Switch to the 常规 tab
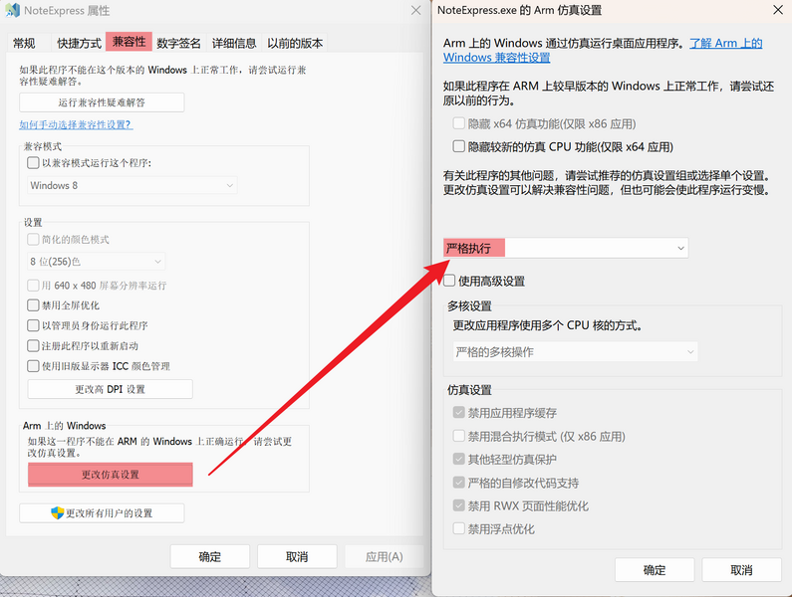The width and height of the screenshot is (792, 597). (x=24, y=44)
